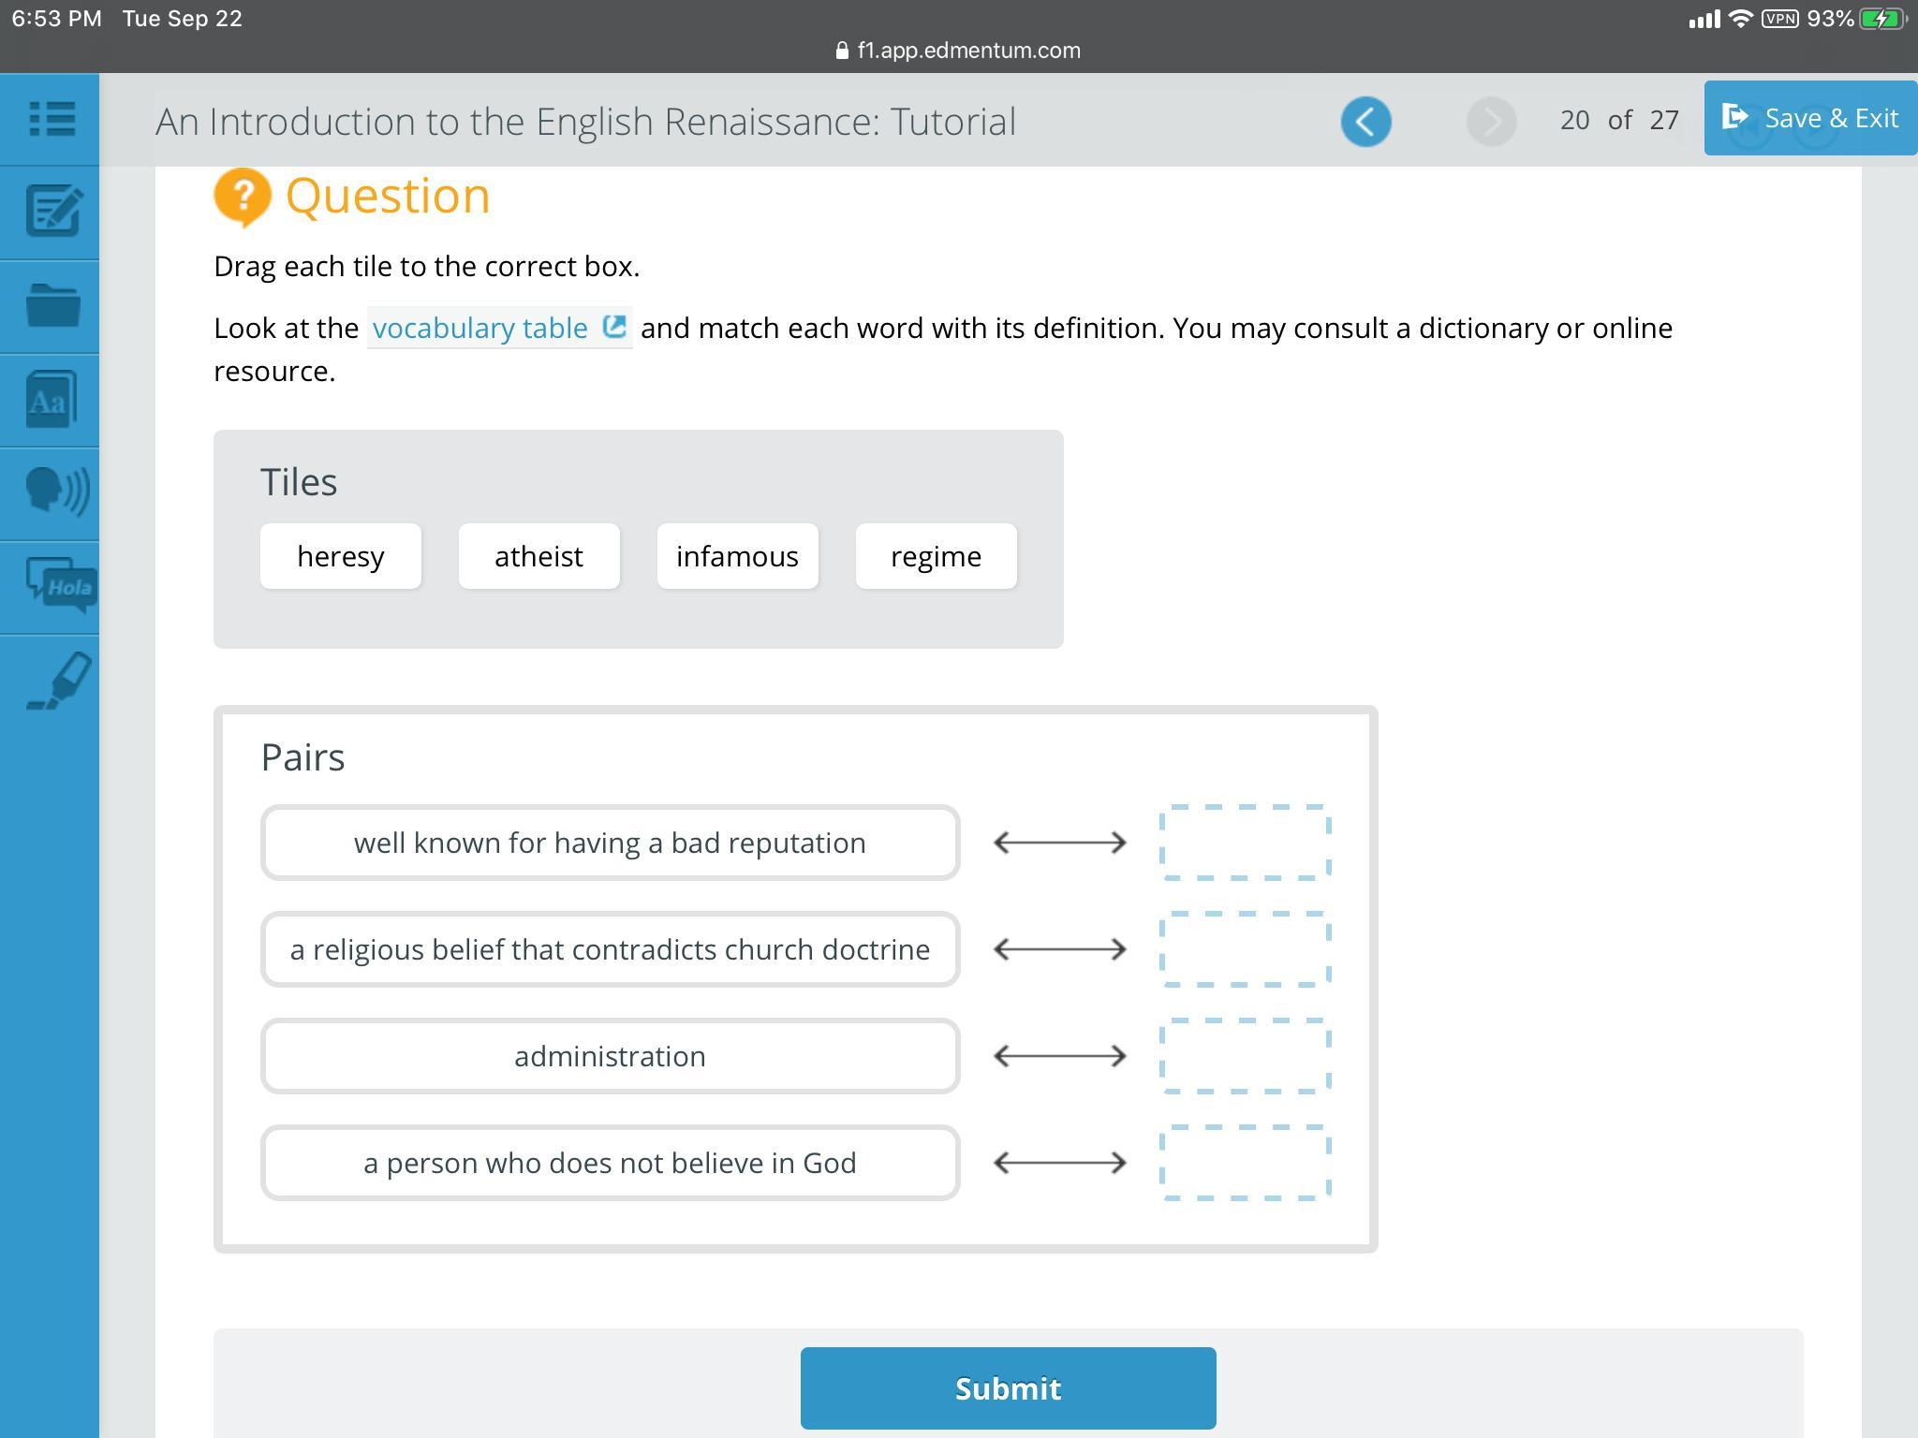This screenshot has width=1918, height=1438.
Task: Open the table of contents menu icon
Action: [x=52, y=119]
